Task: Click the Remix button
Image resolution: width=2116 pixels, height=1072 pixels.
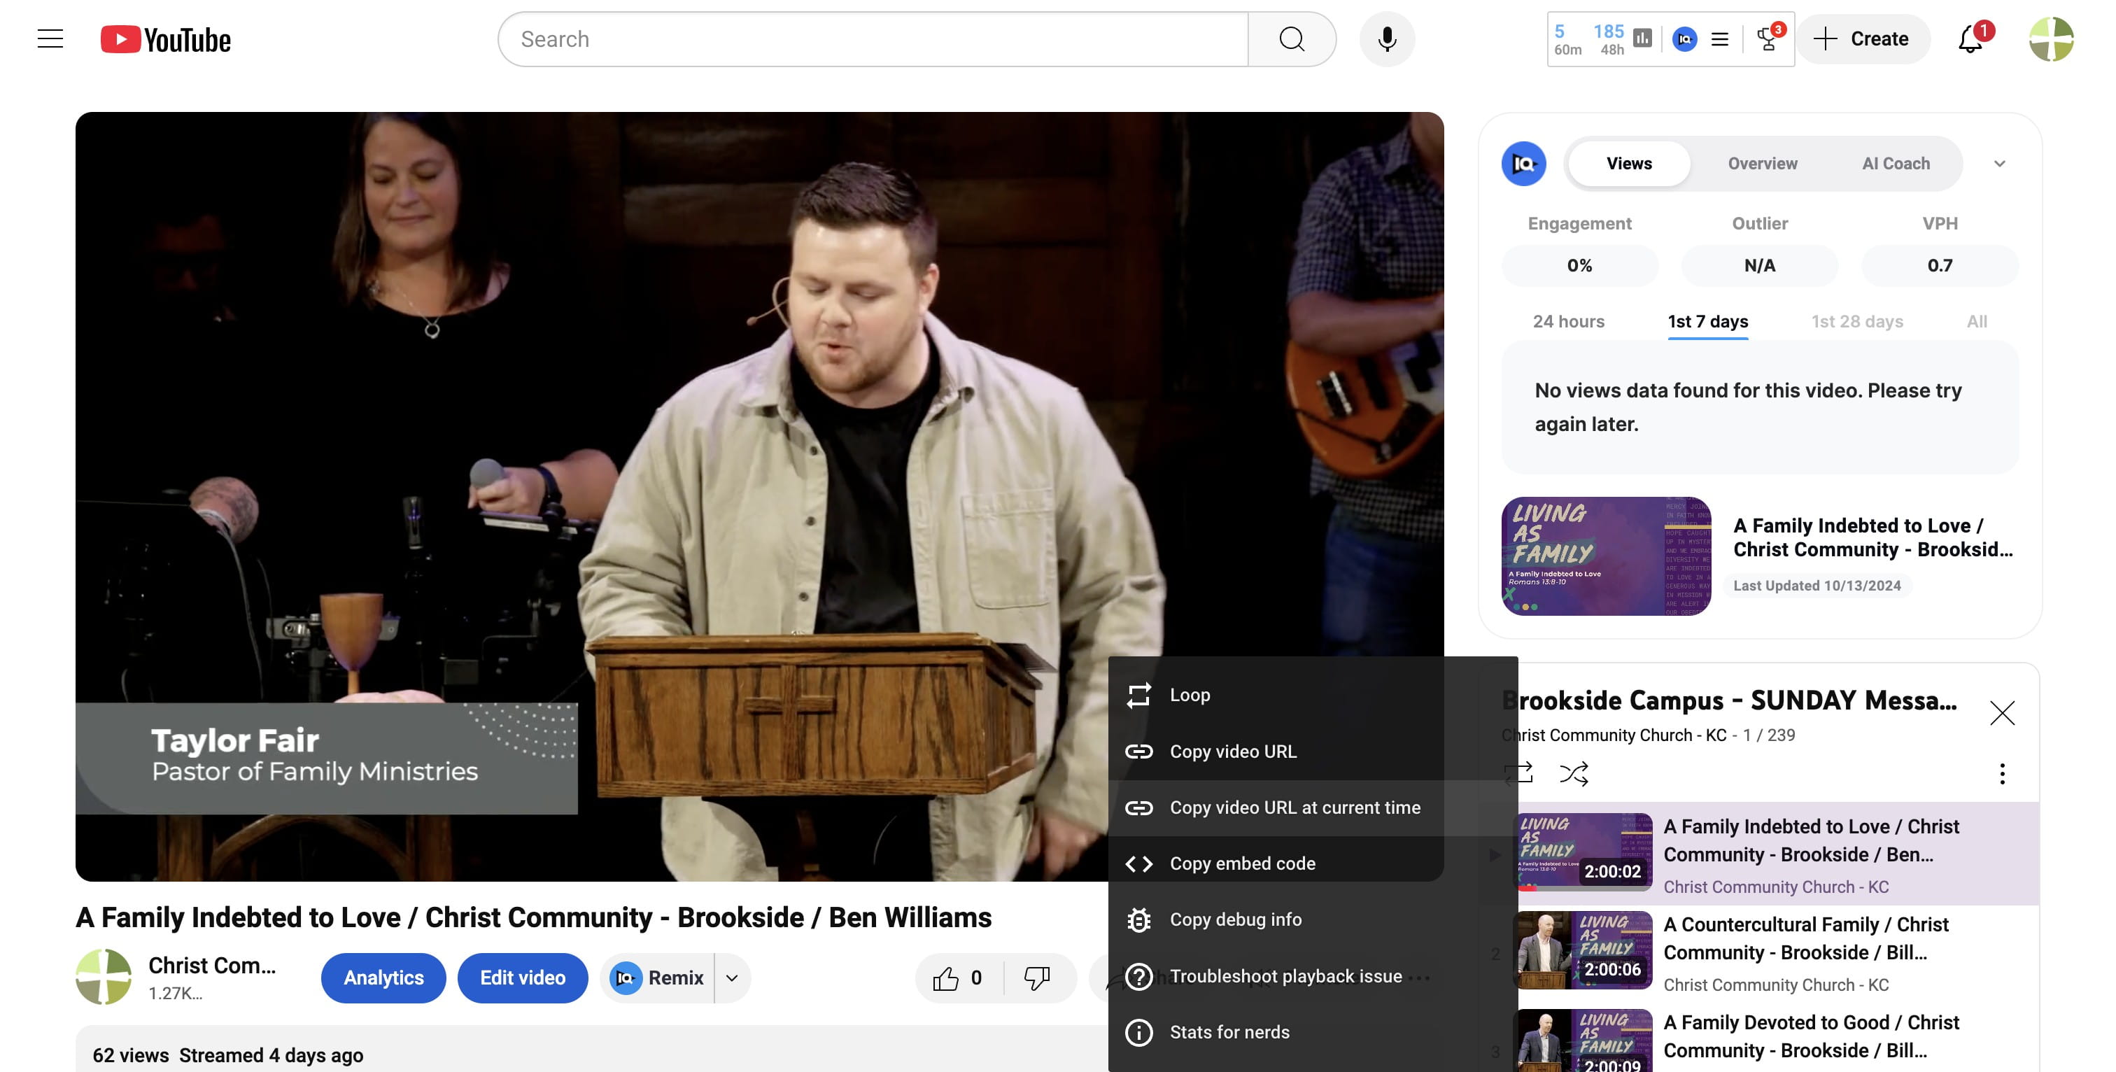Action: (x=658, y=978)
